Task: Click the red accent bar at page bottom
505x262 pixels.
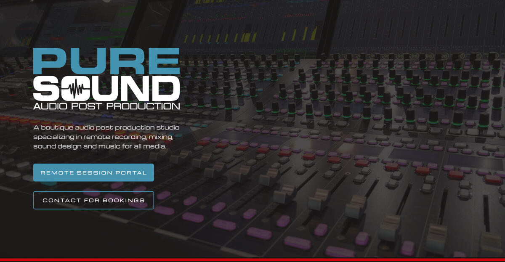Action: point(252,260)
